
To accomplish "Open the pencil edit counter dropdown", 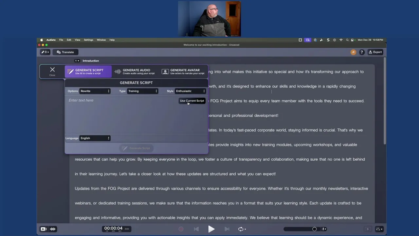I will coord(45,52).
